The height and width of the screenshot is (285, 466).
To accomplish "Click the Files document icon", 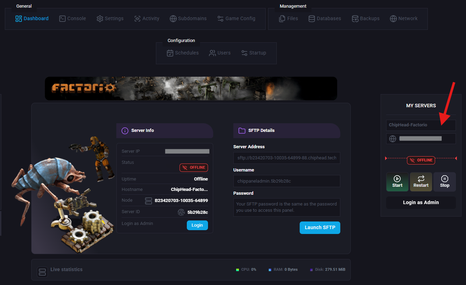I will pos(282,19).
